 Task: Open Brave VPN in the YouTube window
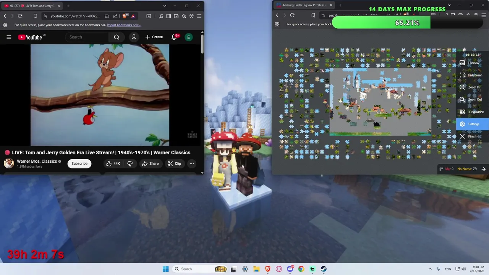[x=191, y=16]
